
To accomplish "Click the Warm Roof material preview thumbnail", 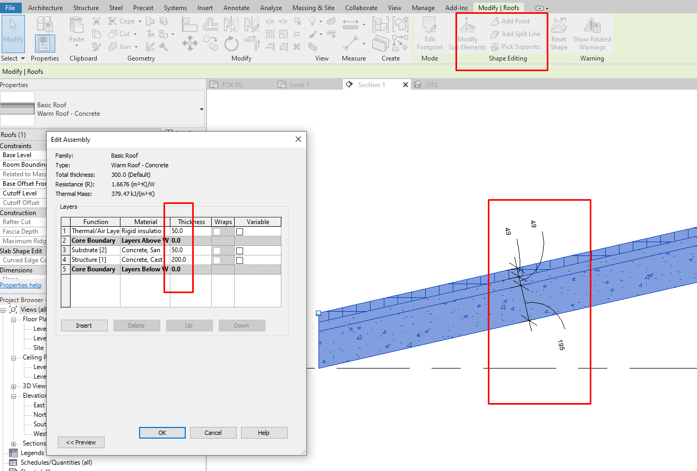I will (x=18, y=110).
